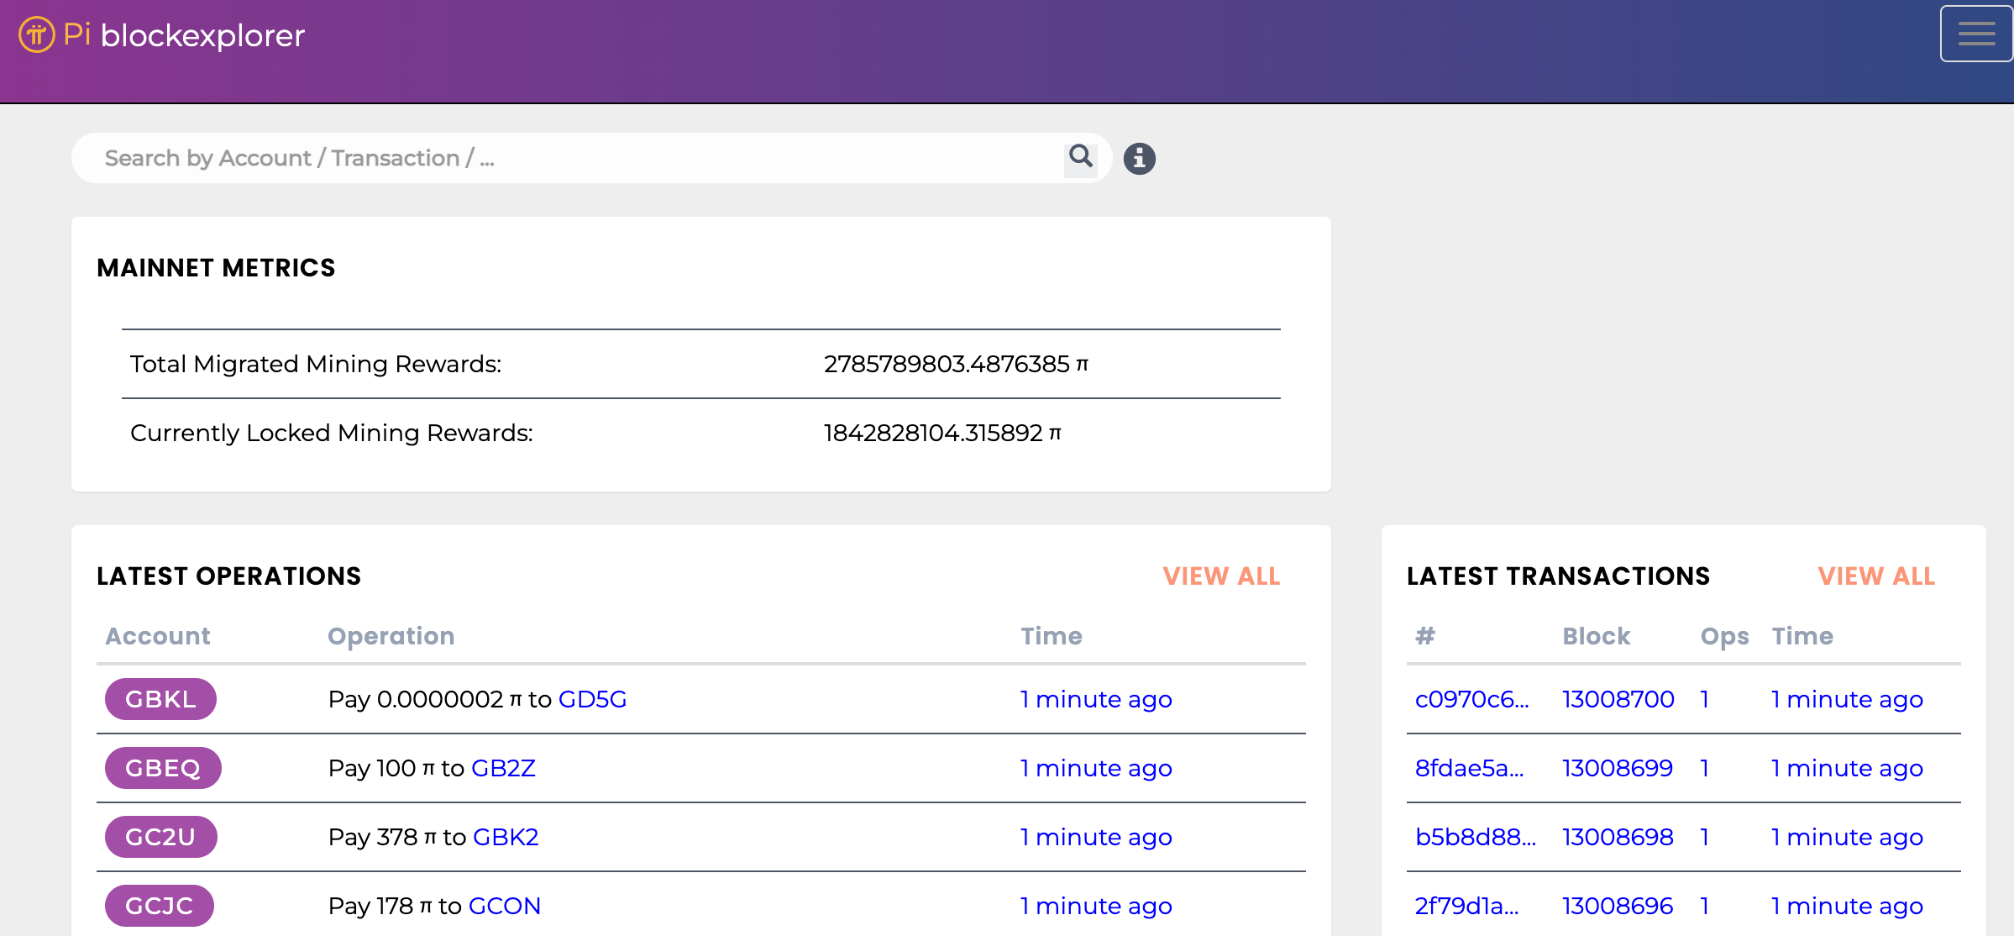Click the magnifying glass search icon
The width and height of the screenshot is (2014, 936).
1080,157
